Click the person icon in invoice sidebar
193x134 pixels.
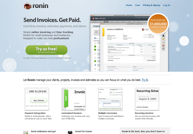click(x=163, y=35)
